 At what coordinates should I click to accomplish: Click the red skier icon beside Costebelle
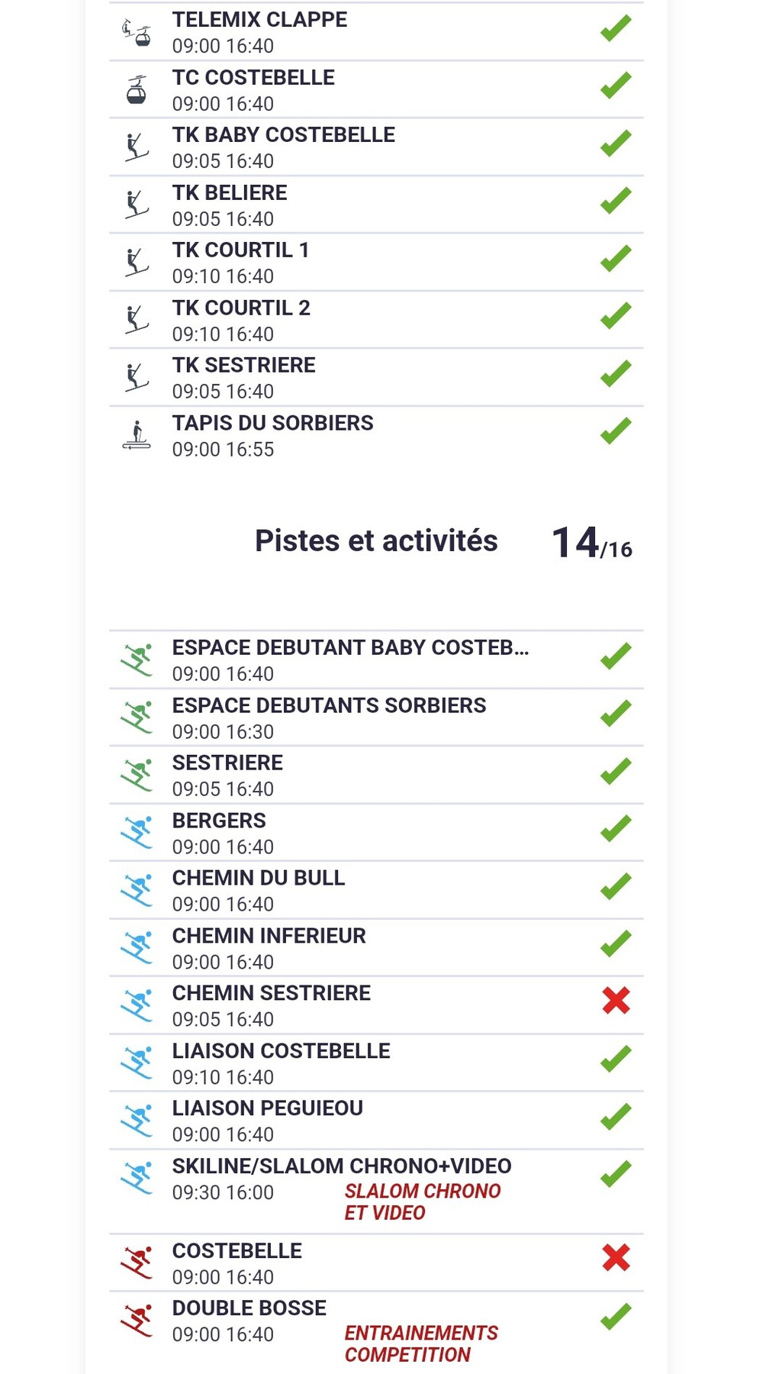point(137,1263)
